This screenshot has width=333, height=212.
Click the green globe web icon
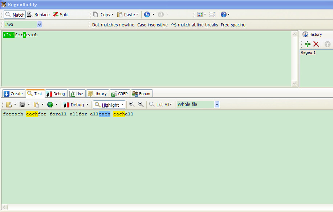coord(50,105)
